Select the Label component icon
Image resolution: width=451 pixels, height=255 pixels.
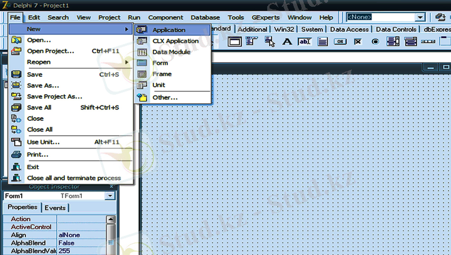[x=287, y=42]
